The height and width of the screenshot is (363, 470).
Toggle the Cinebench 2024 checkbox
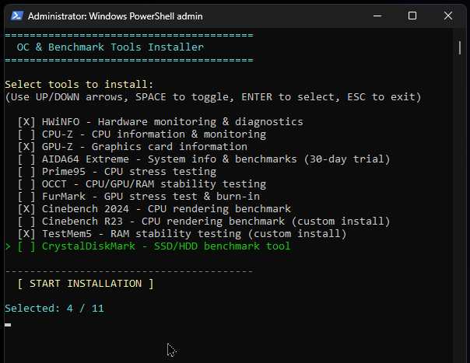26,209
